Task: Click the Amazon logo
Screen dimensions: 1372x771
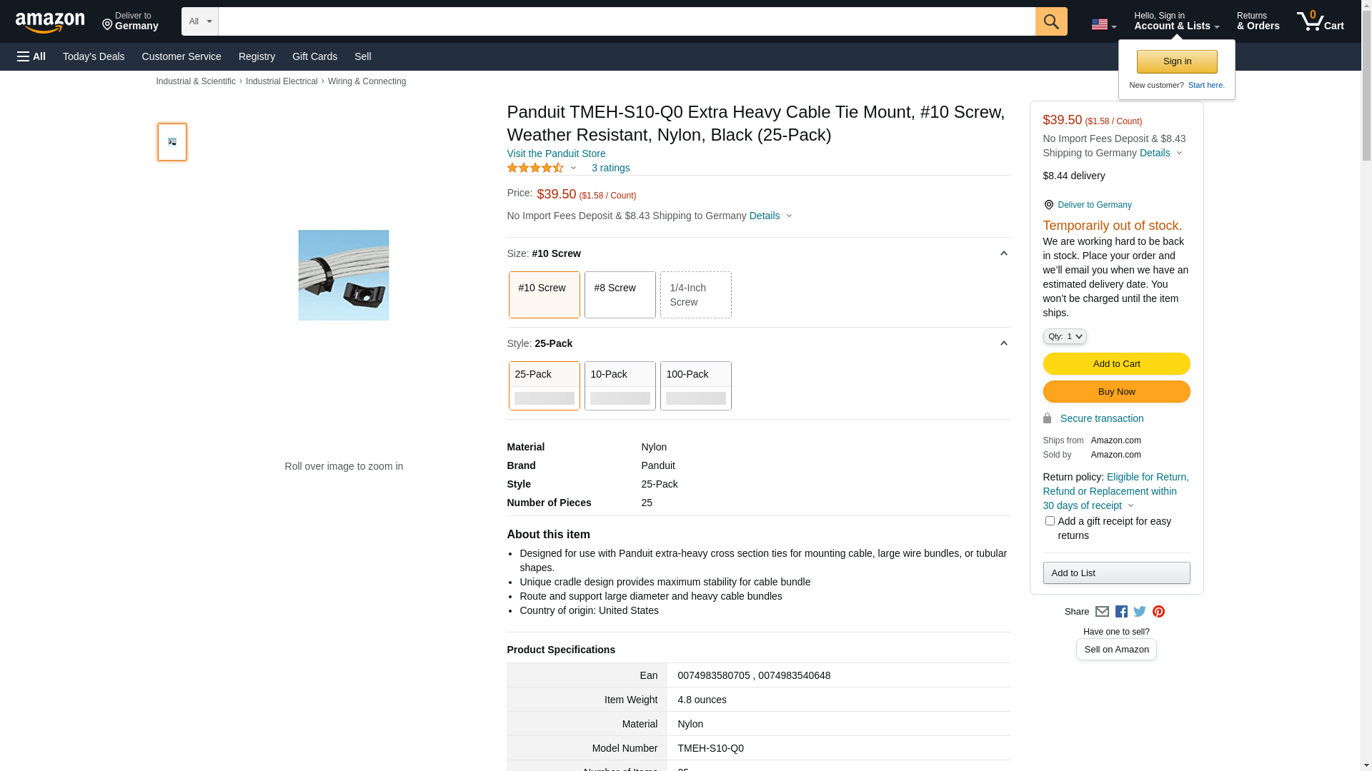Action: pyautogui.click(x=50, y=23)
